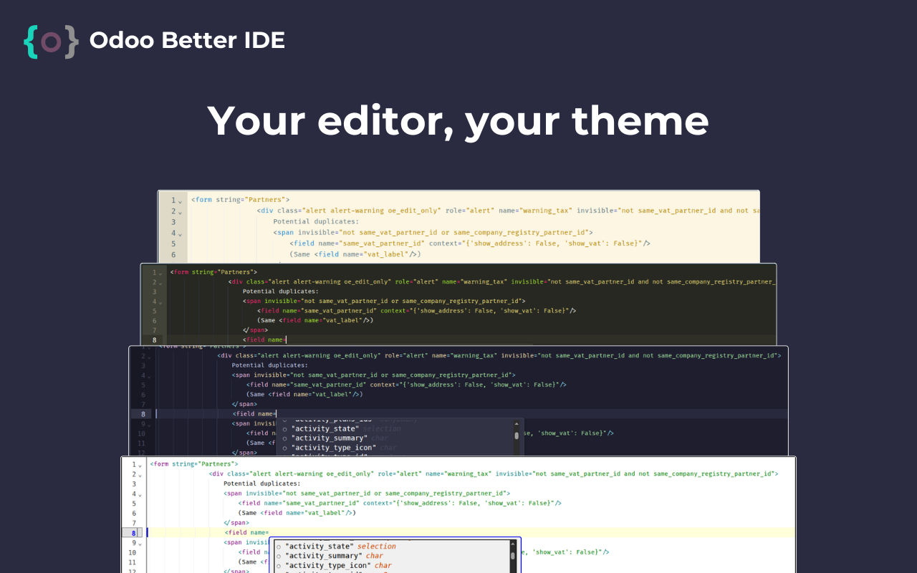The image size is (917, 573).
Task: Pick "activity_type_icon" suggestion in navy editor
Action: point(395,448)
